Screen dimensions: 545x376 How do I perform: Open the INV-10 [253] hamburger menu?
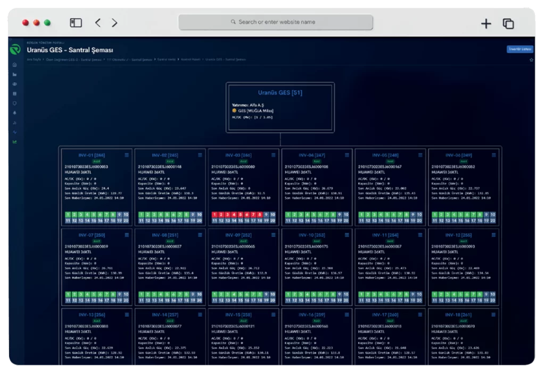click(x=346, y=235)
